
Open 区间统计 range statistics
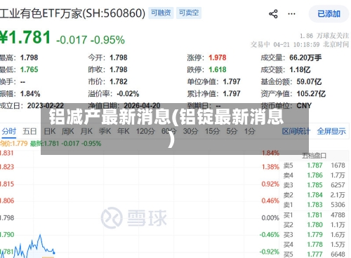[296, 131]
